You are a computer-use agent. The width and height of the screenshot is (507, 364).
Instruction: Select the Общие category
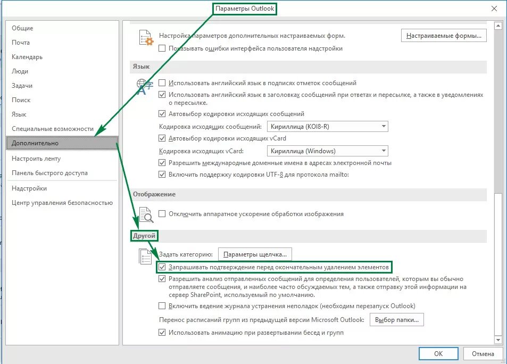pos(62,28)
